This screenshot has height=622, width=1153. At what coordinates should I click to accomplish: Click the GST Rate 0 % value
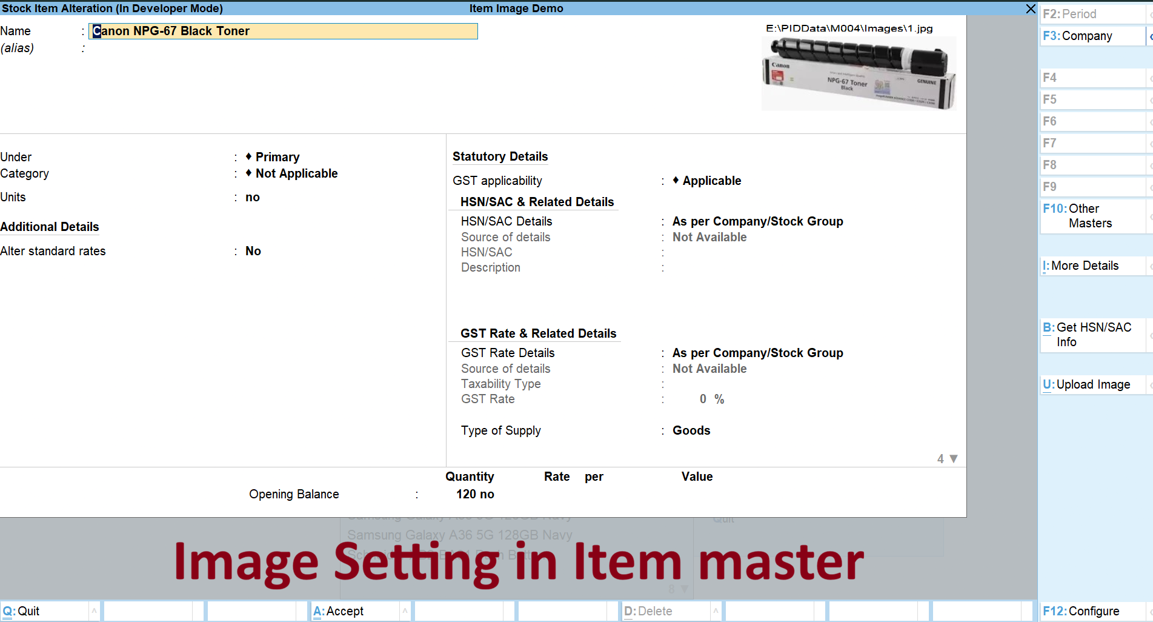712,399
